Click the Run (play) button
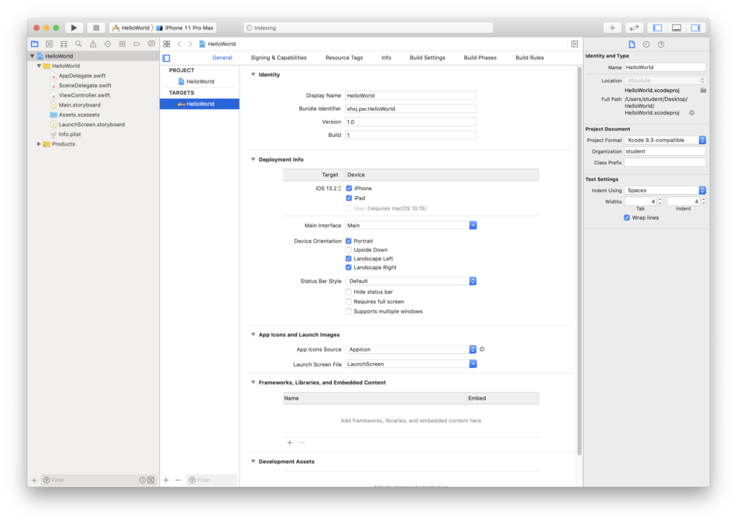 pos(74,27)
